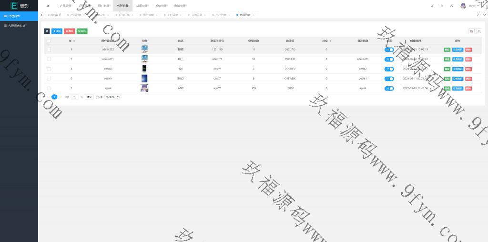Click the page number input field
The height and width of the screenshot is (242, 488).
75,97
